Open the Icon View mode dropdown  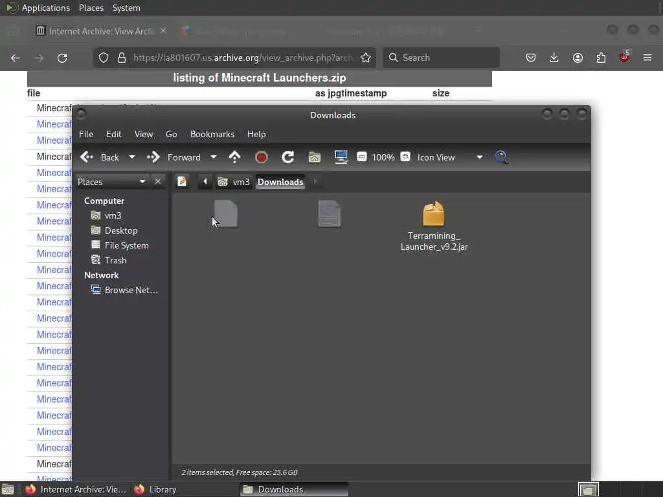tap(450, 157)
